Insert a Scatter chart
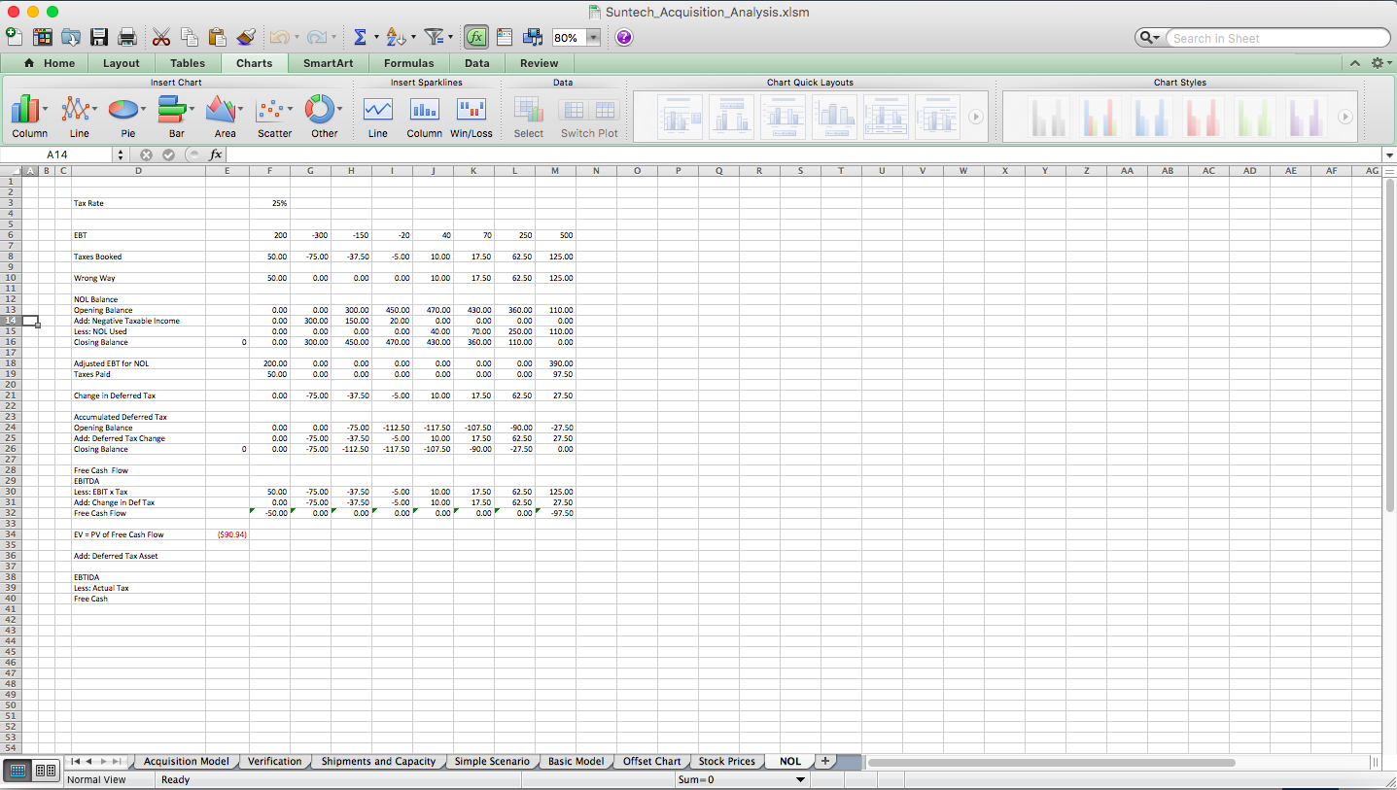The height and width of the screenshot is (790, 1397). (x=273, y=112)
